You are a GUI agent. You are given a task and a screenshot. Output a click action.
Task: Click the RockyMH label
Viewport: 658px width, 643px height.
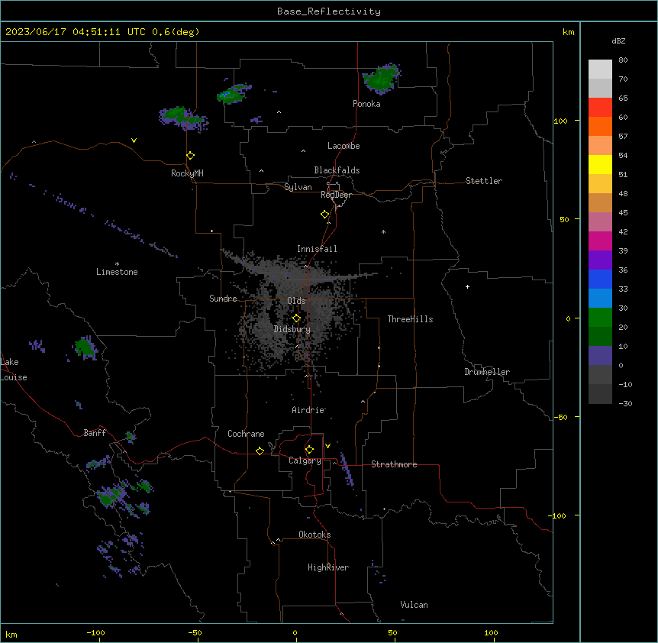pos(187,173)
